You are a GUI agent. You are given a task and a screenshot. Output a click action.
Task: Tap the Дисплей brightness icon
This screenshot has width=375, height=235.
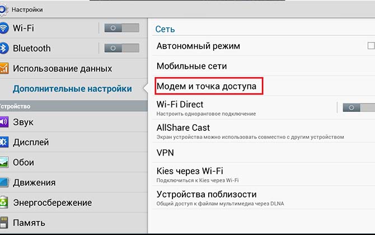tap(4, 142)
